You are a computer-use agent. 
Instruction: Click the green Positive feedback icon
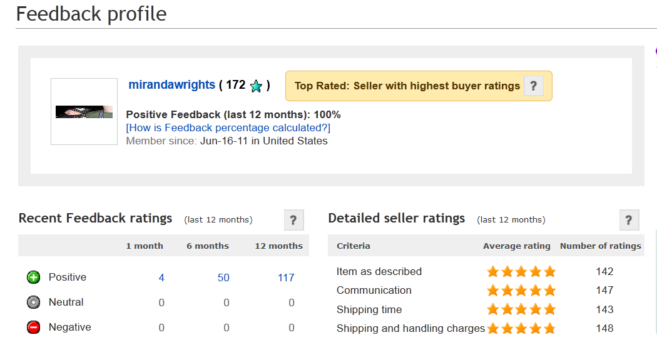(x=34, y=277)
